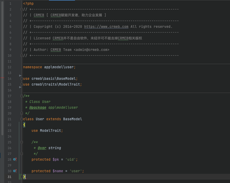Click line number 12 in the gutter
230x183 pixels.
[9, 67]
